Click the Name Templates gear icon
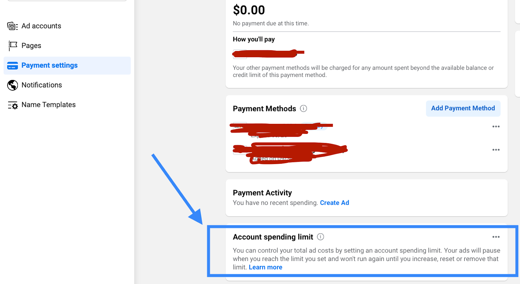 tap(13, 105)
